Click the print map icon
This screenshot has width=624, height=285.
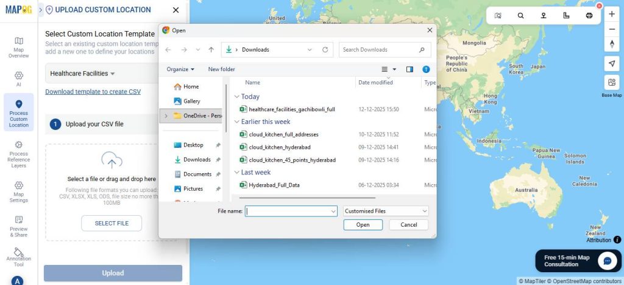click(x=589, y=16)
